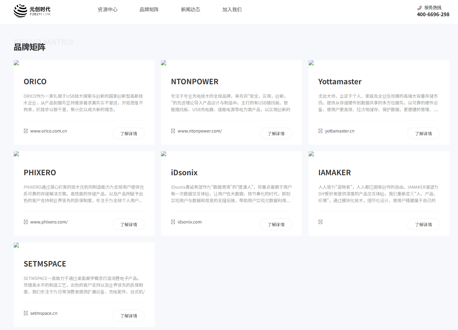Click the IAMAKER brand heading

335,172
